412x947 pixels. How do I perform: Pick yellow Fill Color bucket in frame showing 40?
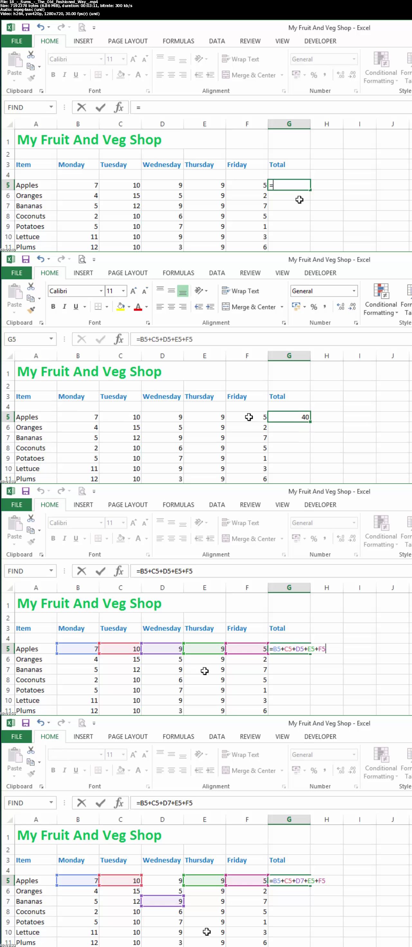(x=121, y=306)
